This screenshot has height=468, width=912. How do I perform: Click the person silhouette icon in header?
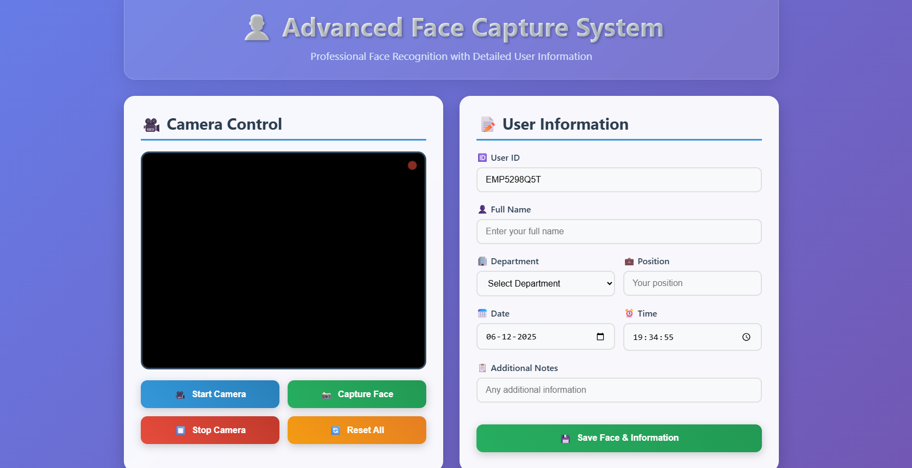click(x=257, y=27)
